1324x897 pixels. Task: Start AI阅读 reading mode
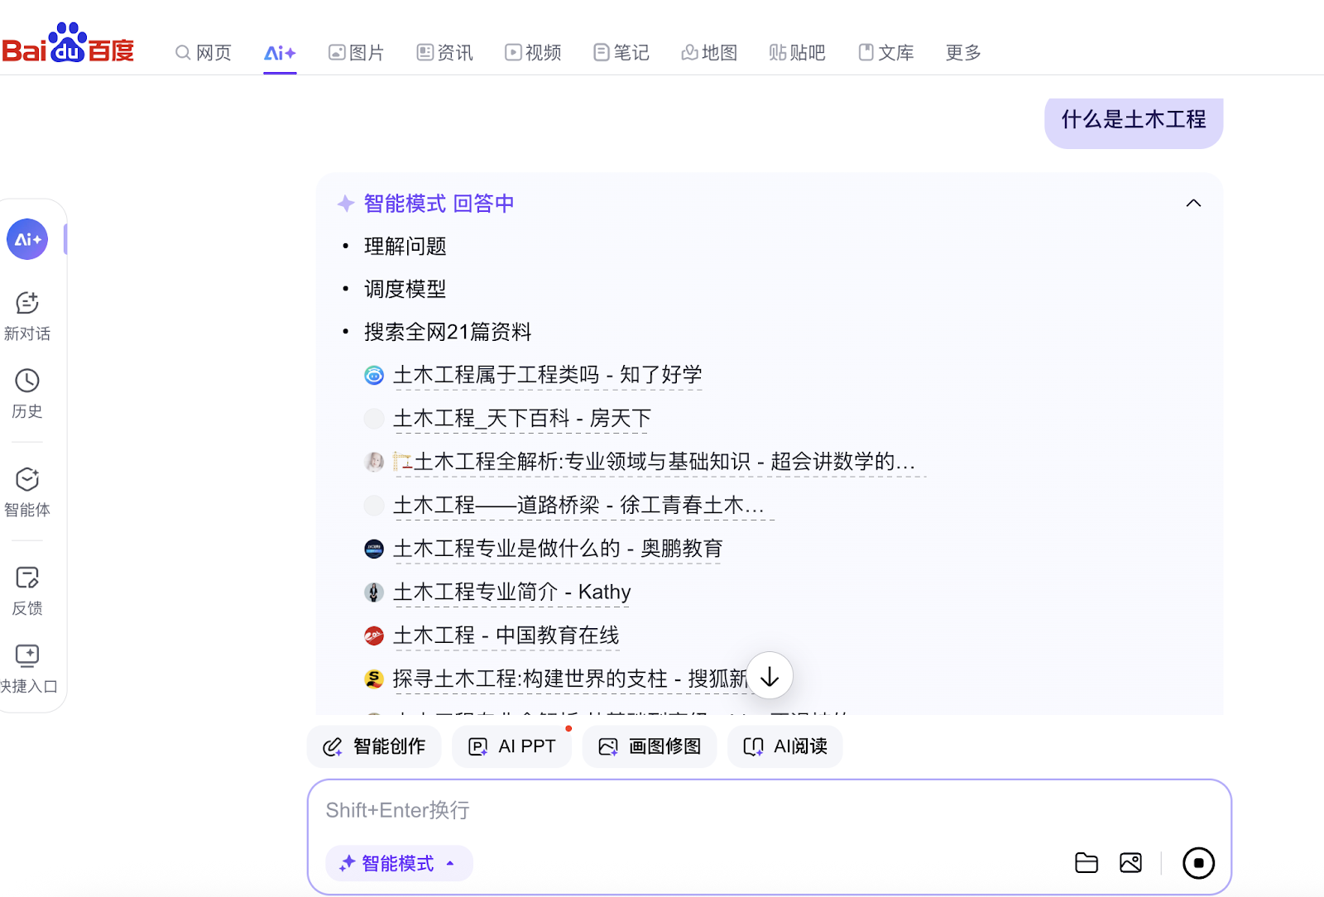(784, 746)
